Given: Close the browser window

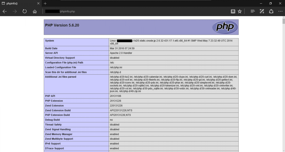Looking at the screenshot, I should click(x=280, y=3).
